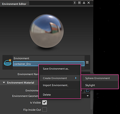Click the environment dome icon with star
The width and height of the screenshot is (120, 114).
click(8, 62)
